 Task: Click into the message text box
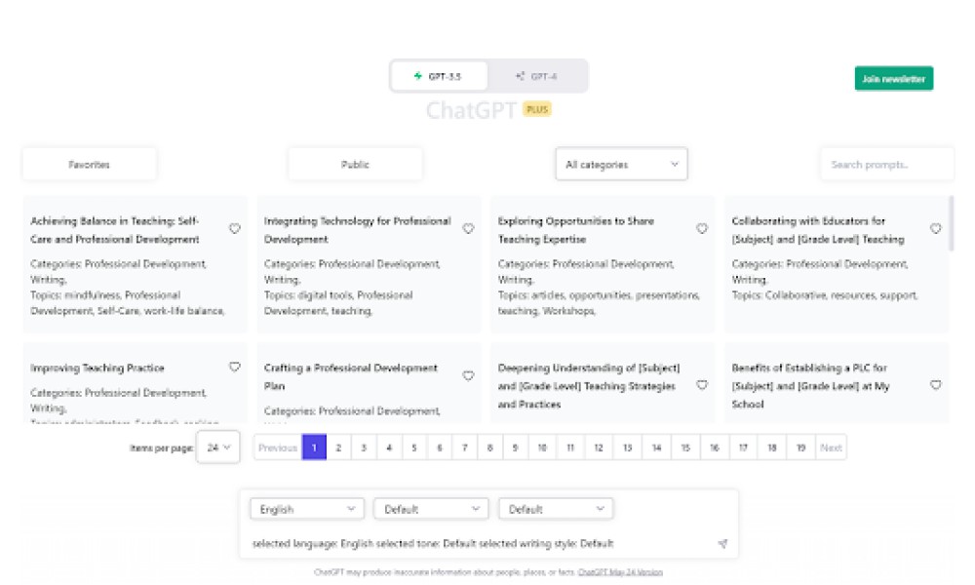(x=479, y=544)
